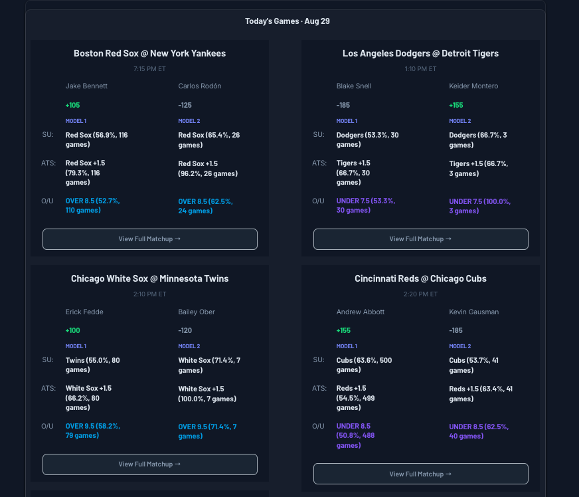Image resolution: width=579 pixels, height=497 pixels.
Task: Click MODEL 1 label in Dodgers @ Tigers card
Action: (x=347, y=121)
